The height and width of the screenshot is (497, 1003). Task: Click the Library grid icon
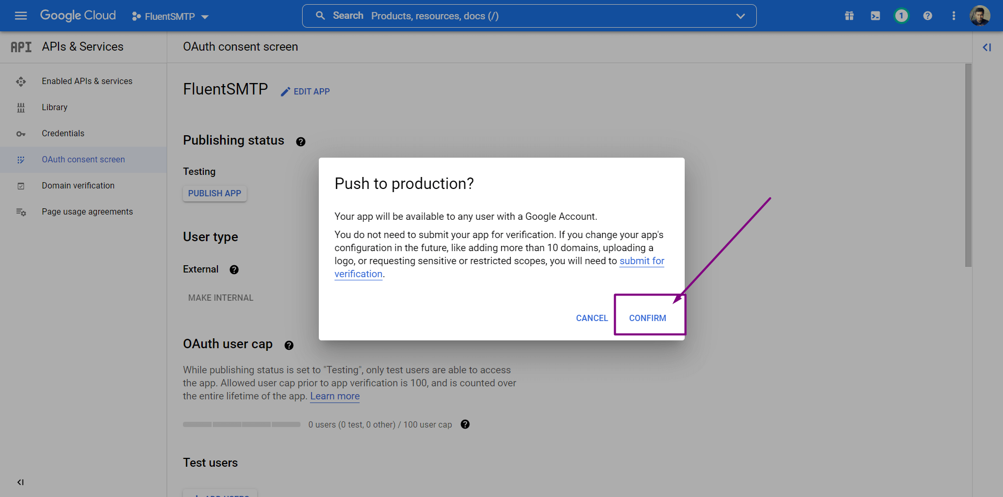click(x=21, y=108)
